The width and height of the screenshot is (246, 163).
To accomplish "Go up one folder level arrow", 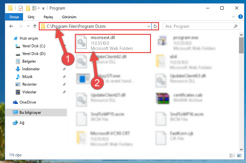I will tap(35, 26).
